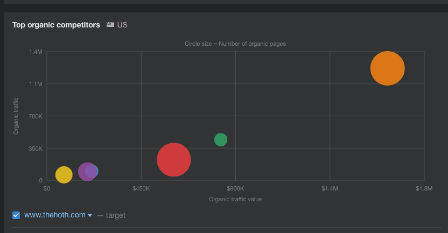Viewport: 448px width, 233px height.
Task: Select the US country label
Action: point(122,25)
